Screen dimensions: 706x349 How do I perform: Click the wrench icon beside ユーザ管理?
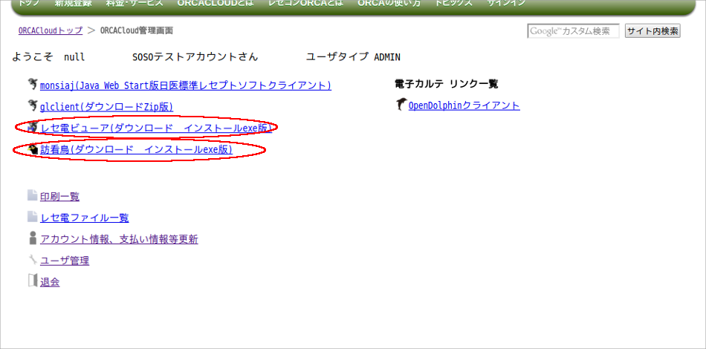[33, 259]
